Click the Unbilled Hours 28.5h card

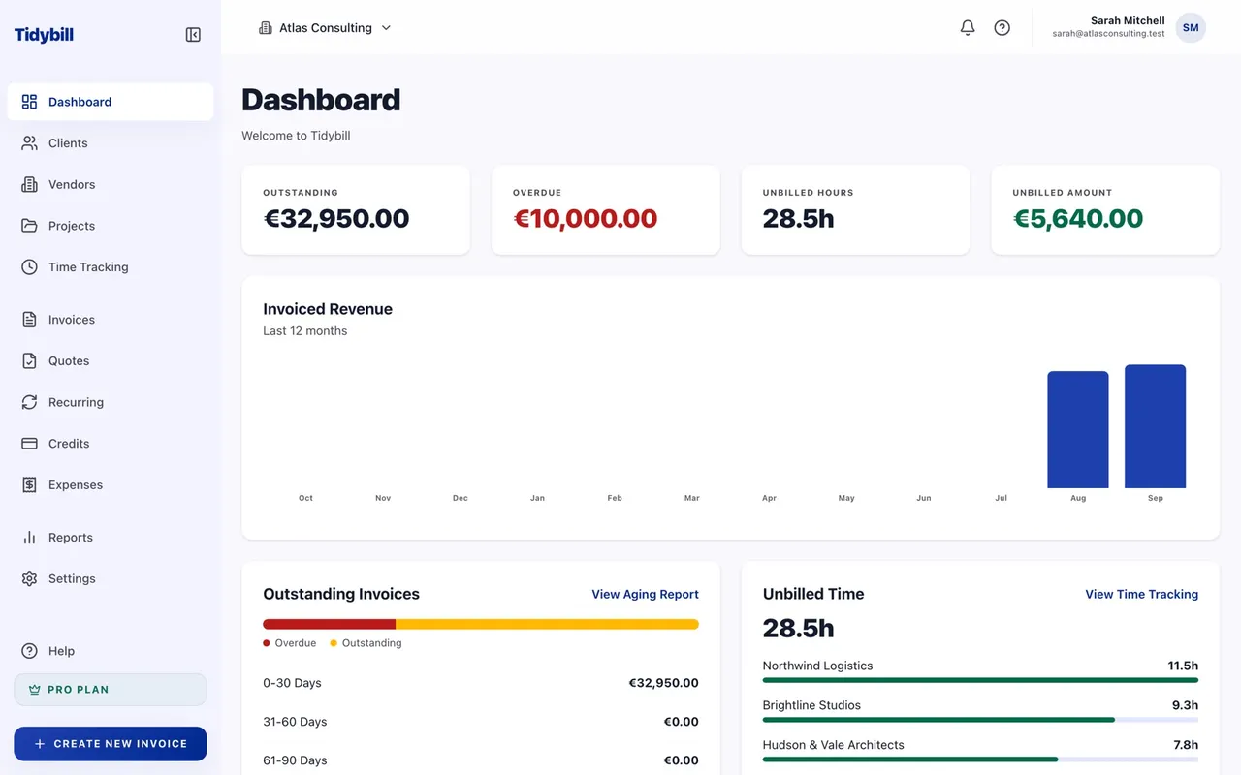(x=855, y=210)
